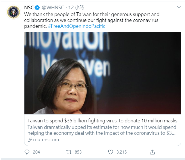Image resolution: width=185 pixels, height=160 pixels.
Task: Open the @WHNSC handle profile
Action: (x=53, y=8)
